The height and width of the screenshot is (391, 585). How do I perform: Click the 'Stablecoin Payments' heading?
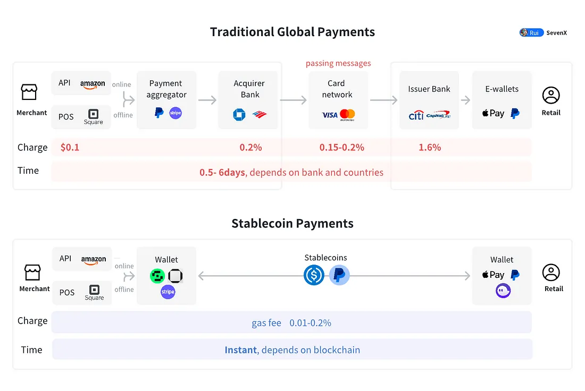click(292, 224)
